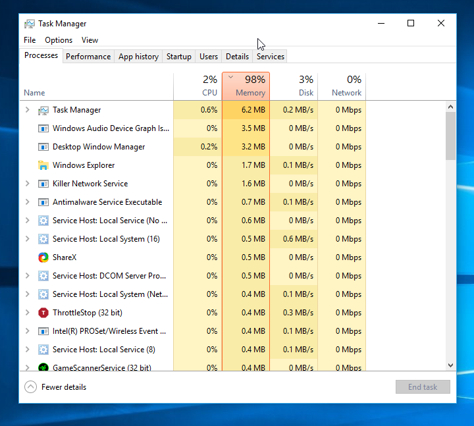Screen dimensions: 474x426
Task: Sort by the Network column header
Action: (342, 86)
